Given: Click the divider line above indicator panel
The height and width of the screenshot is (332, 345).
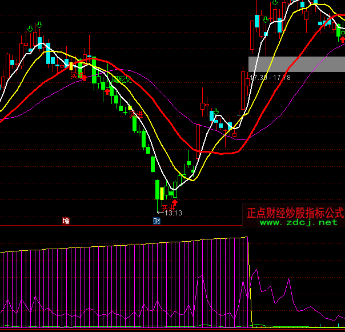Looking at the screenshot, I should (171, 226).
